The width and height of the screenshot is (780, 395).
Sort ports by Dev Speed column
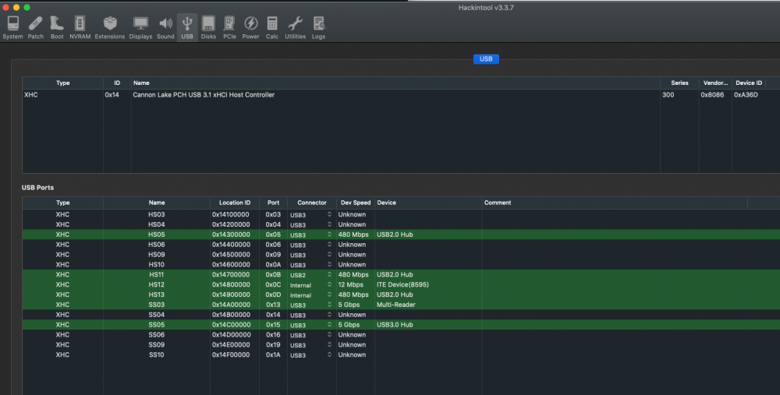356,203
